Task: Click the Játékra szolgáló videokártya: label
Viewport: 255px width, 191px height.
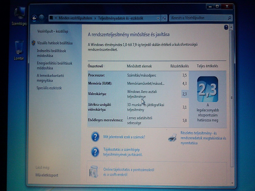Action: [x=99, y=107]
